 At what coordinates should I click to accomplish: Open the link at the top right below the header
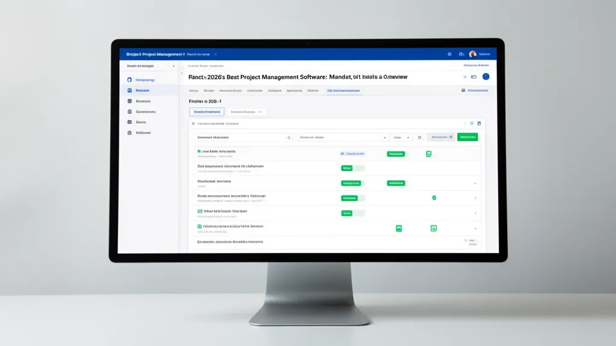(476, 65)
